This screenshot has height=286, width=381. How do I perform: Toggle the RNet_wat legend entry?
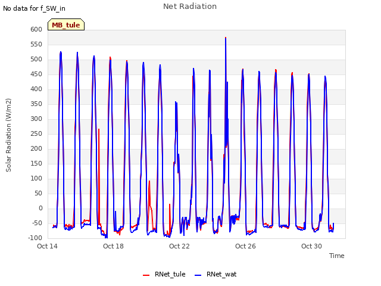coord(216,274)
